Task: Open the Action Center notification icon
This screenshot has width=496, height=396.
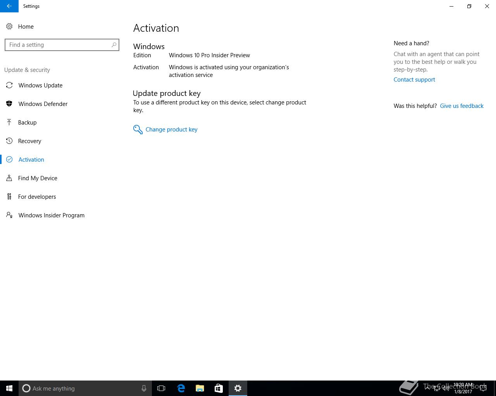Action: tap(483, 388)
